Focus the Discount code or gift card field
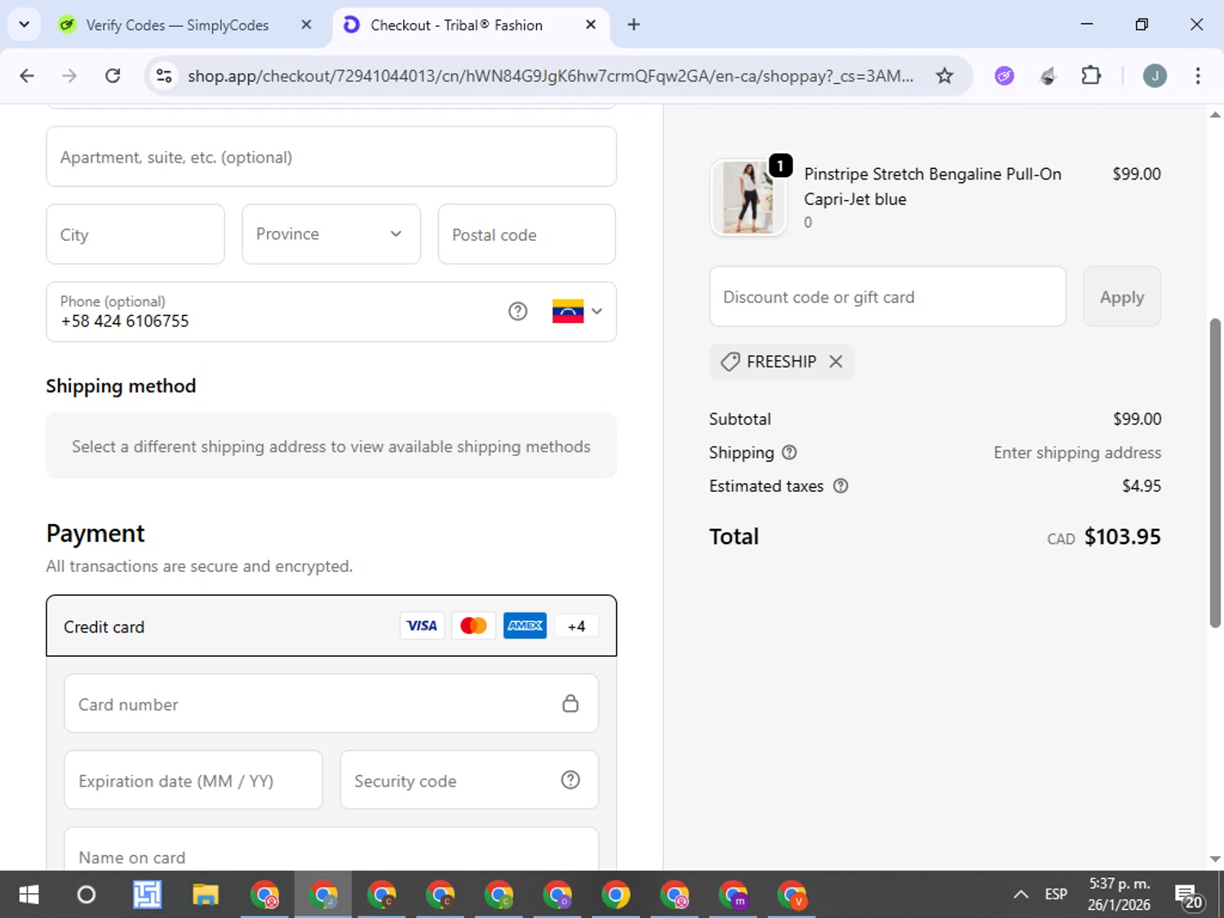Image resolution: width=1224 pixels, height=918 pixels. click(x=888, y=296)
